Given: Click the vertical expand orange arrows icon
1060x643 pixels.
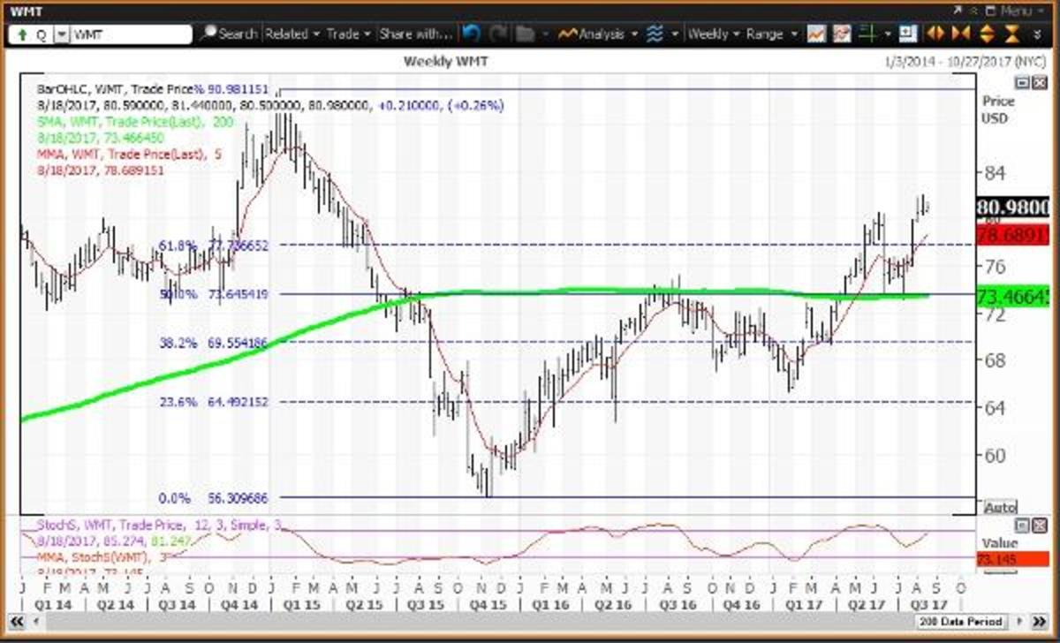Looking at the screenshot, I should click(988, 34).
